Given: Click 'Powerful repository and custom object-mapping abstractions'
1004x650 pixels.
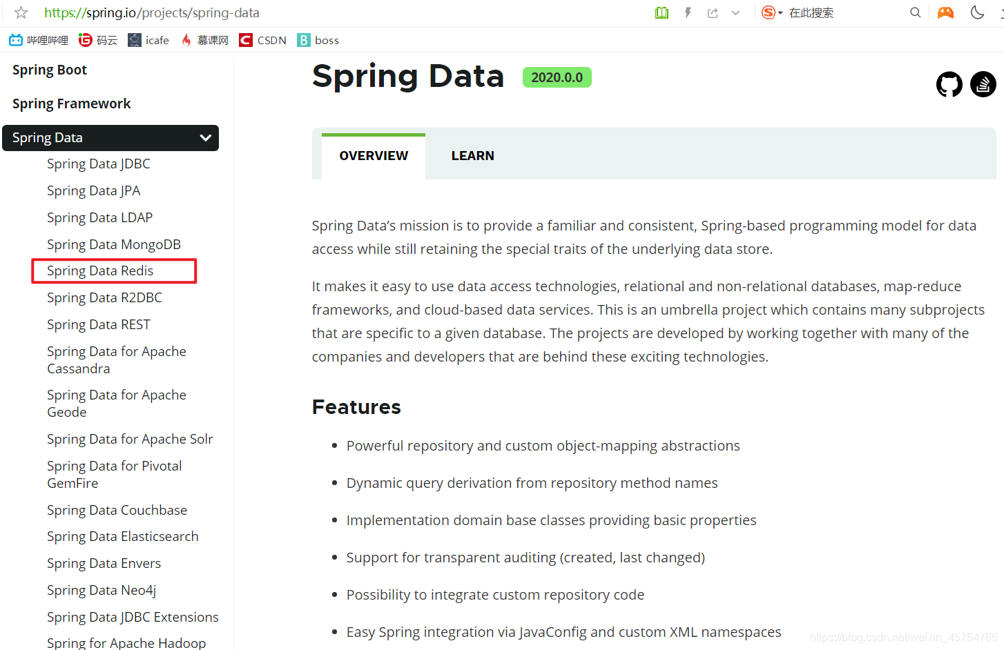Looking at the screenshot, I should [x=543, y=446].
